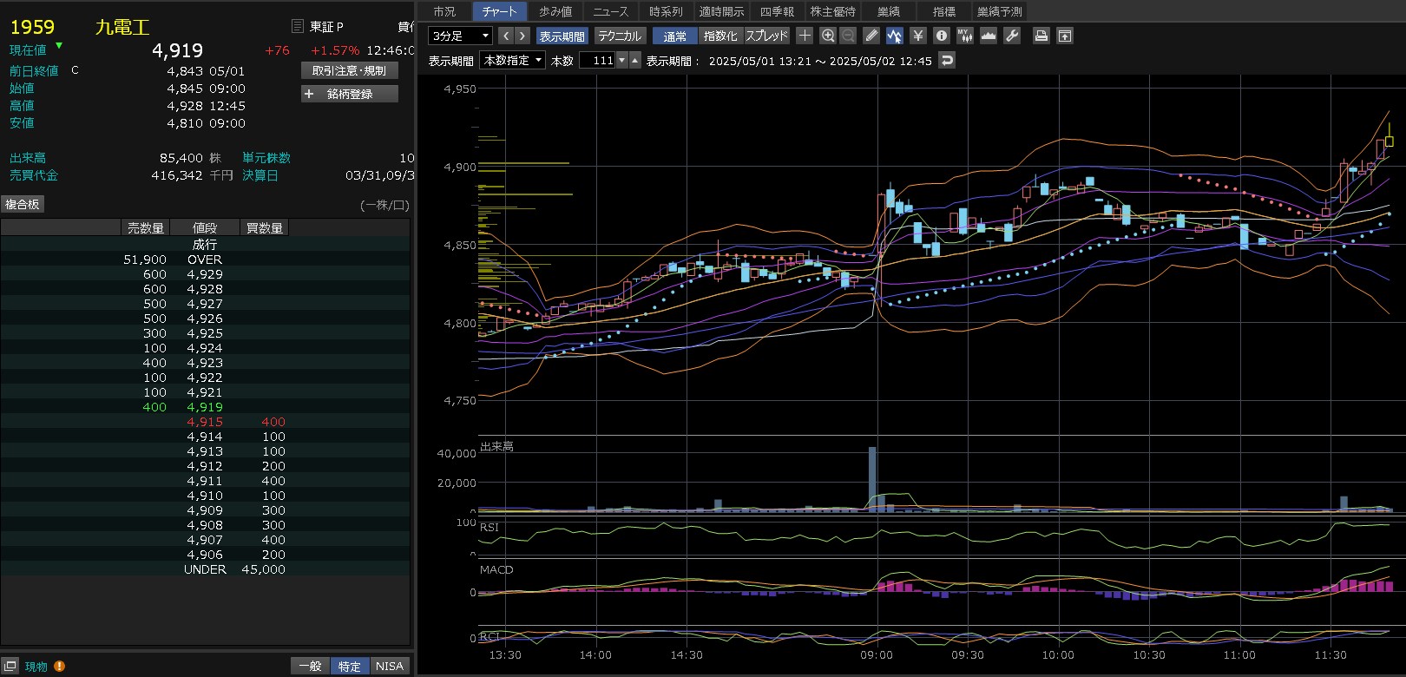The height and width of the screenshot is (677, 1406).
Task: Switch to the 歩み値 tab
Action: tap(555, 11)
